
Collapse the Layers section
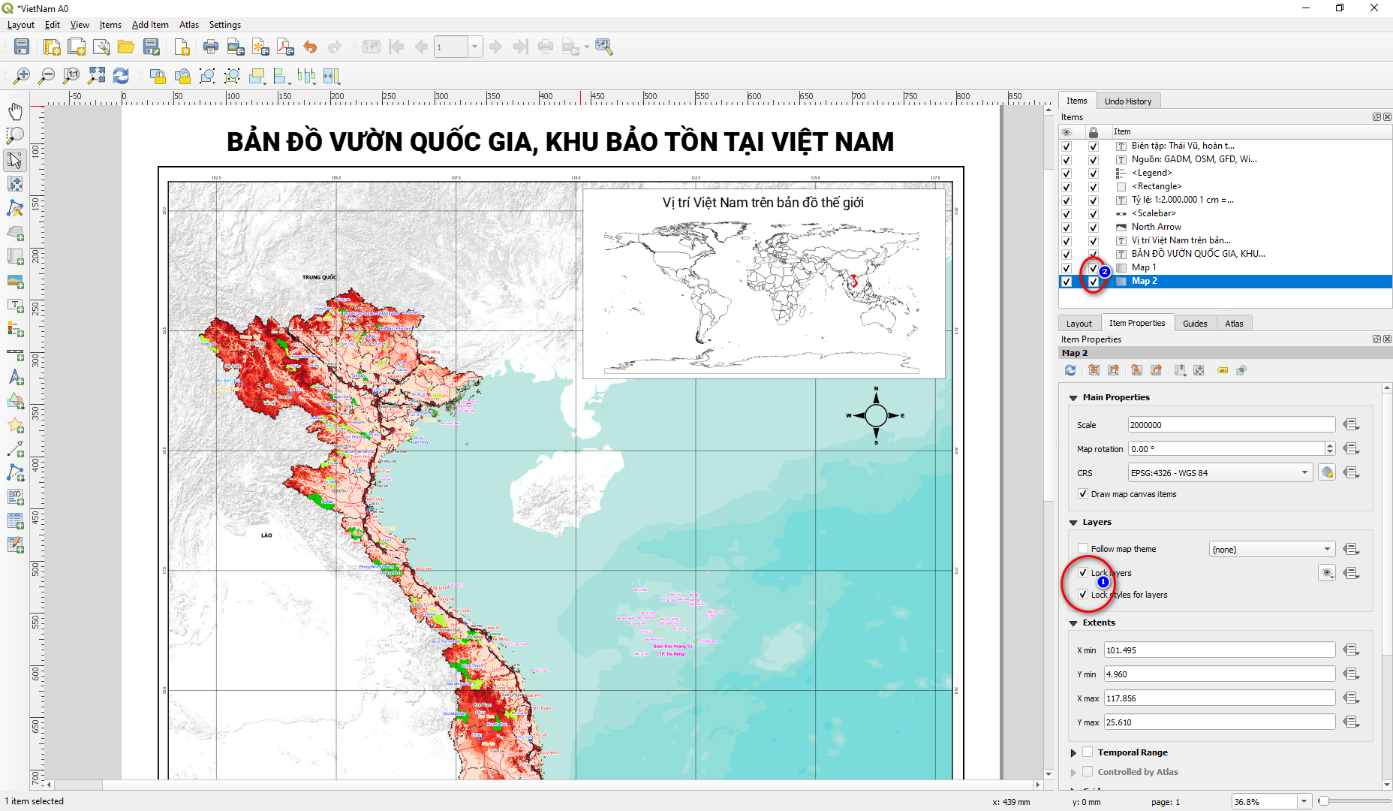[x=1073, y=523]
